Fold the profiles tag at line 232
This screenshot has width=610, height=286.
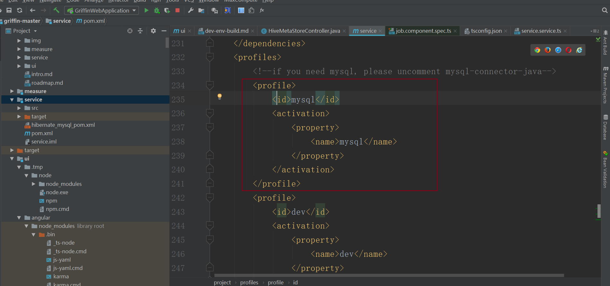coord(210,57)
